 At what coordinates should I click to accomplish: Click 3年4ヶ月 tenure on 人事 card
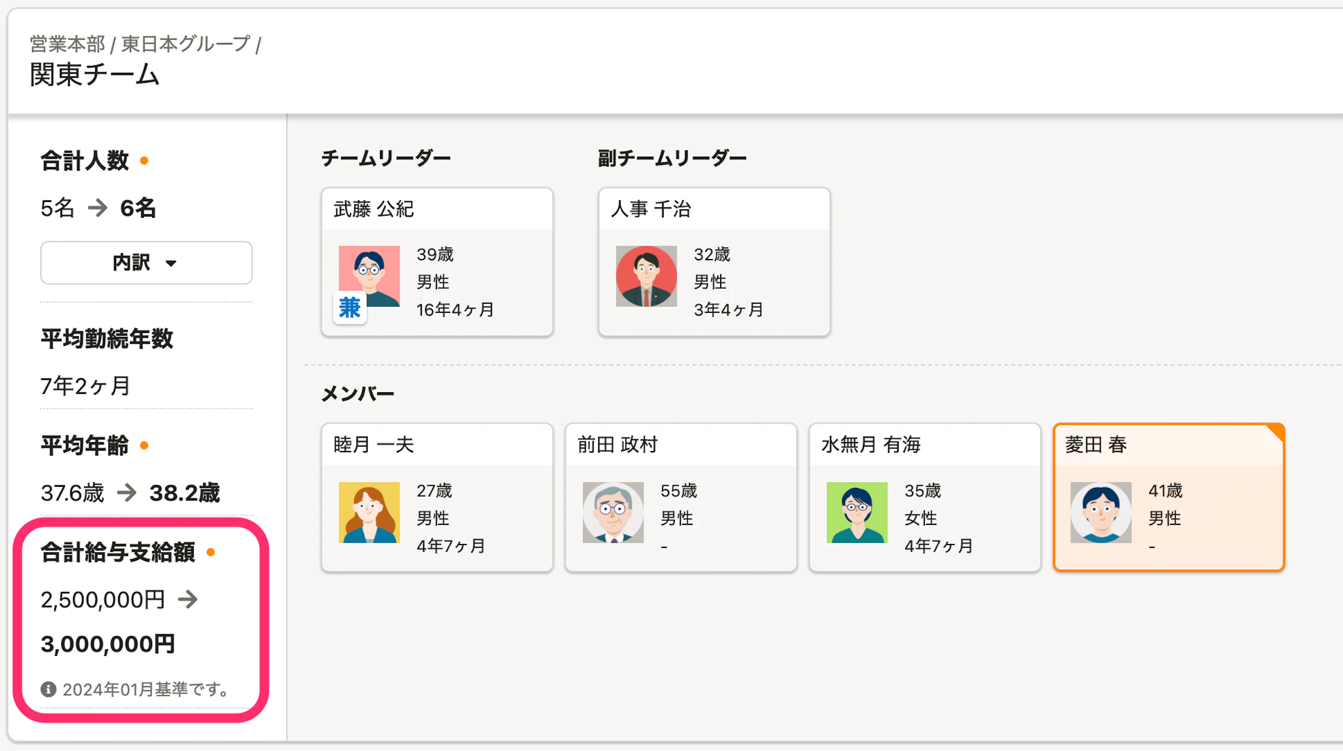(729, 309)
